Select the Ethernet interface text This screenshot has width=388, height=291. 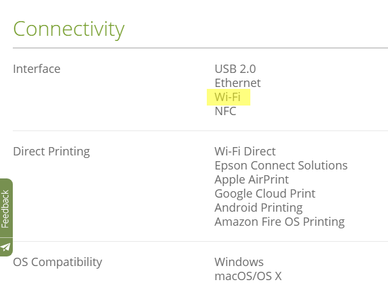pos(238,83)
